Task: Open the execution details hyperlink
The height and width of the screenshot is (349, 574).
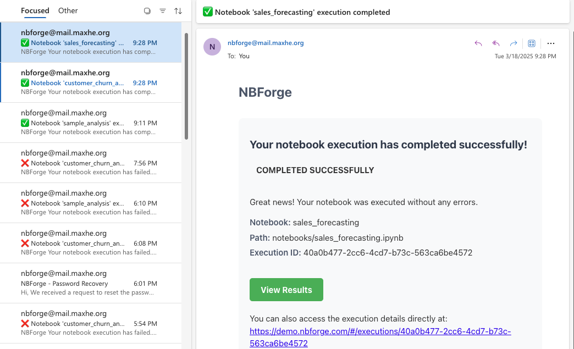Action: tap(380, 331)
